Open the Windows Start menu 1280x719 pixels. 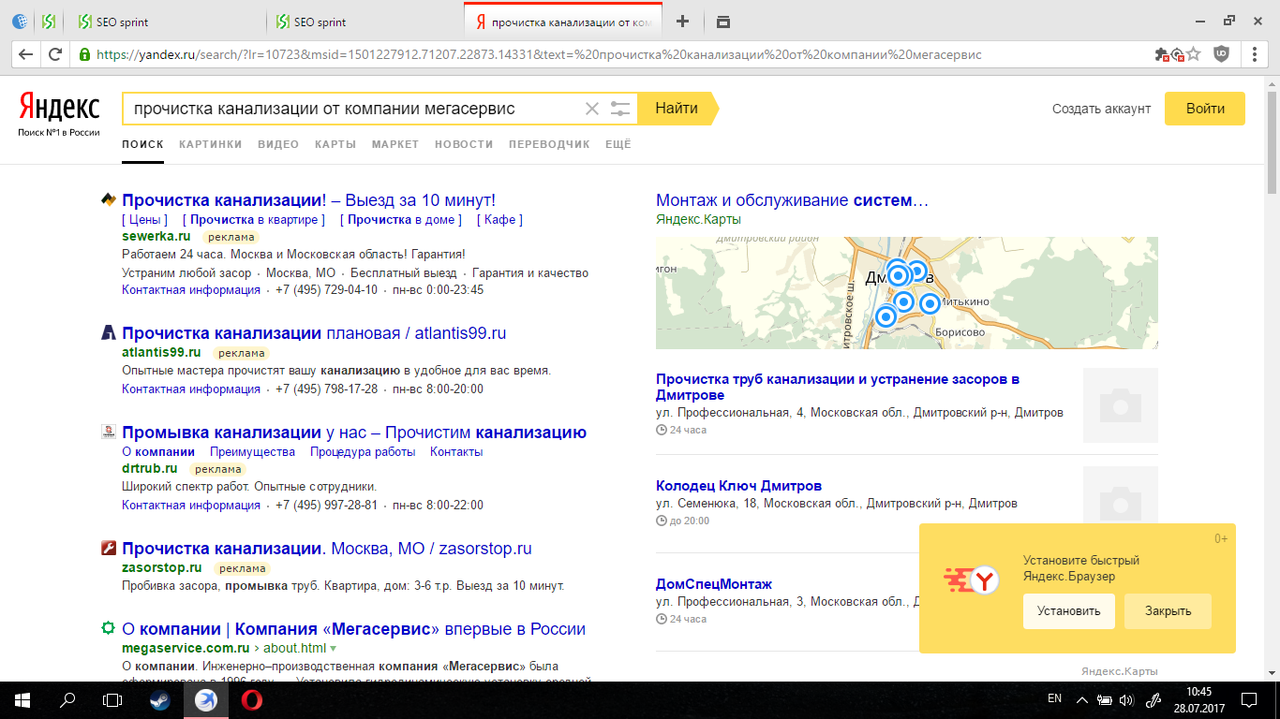22,699
